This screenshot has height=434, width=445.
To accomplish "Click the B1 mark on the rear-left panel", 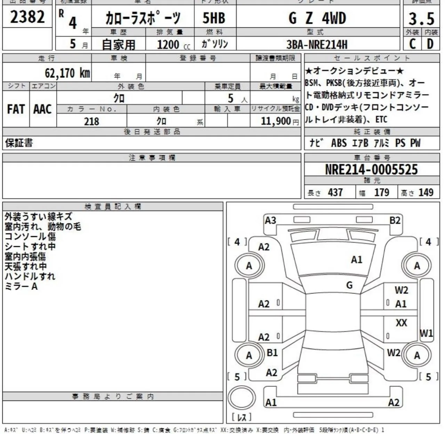I will (x=272, y=352).
